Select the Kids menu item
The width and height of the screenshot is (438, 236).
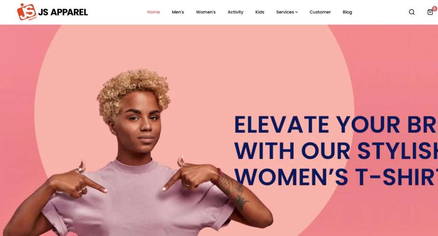point(260,12)
